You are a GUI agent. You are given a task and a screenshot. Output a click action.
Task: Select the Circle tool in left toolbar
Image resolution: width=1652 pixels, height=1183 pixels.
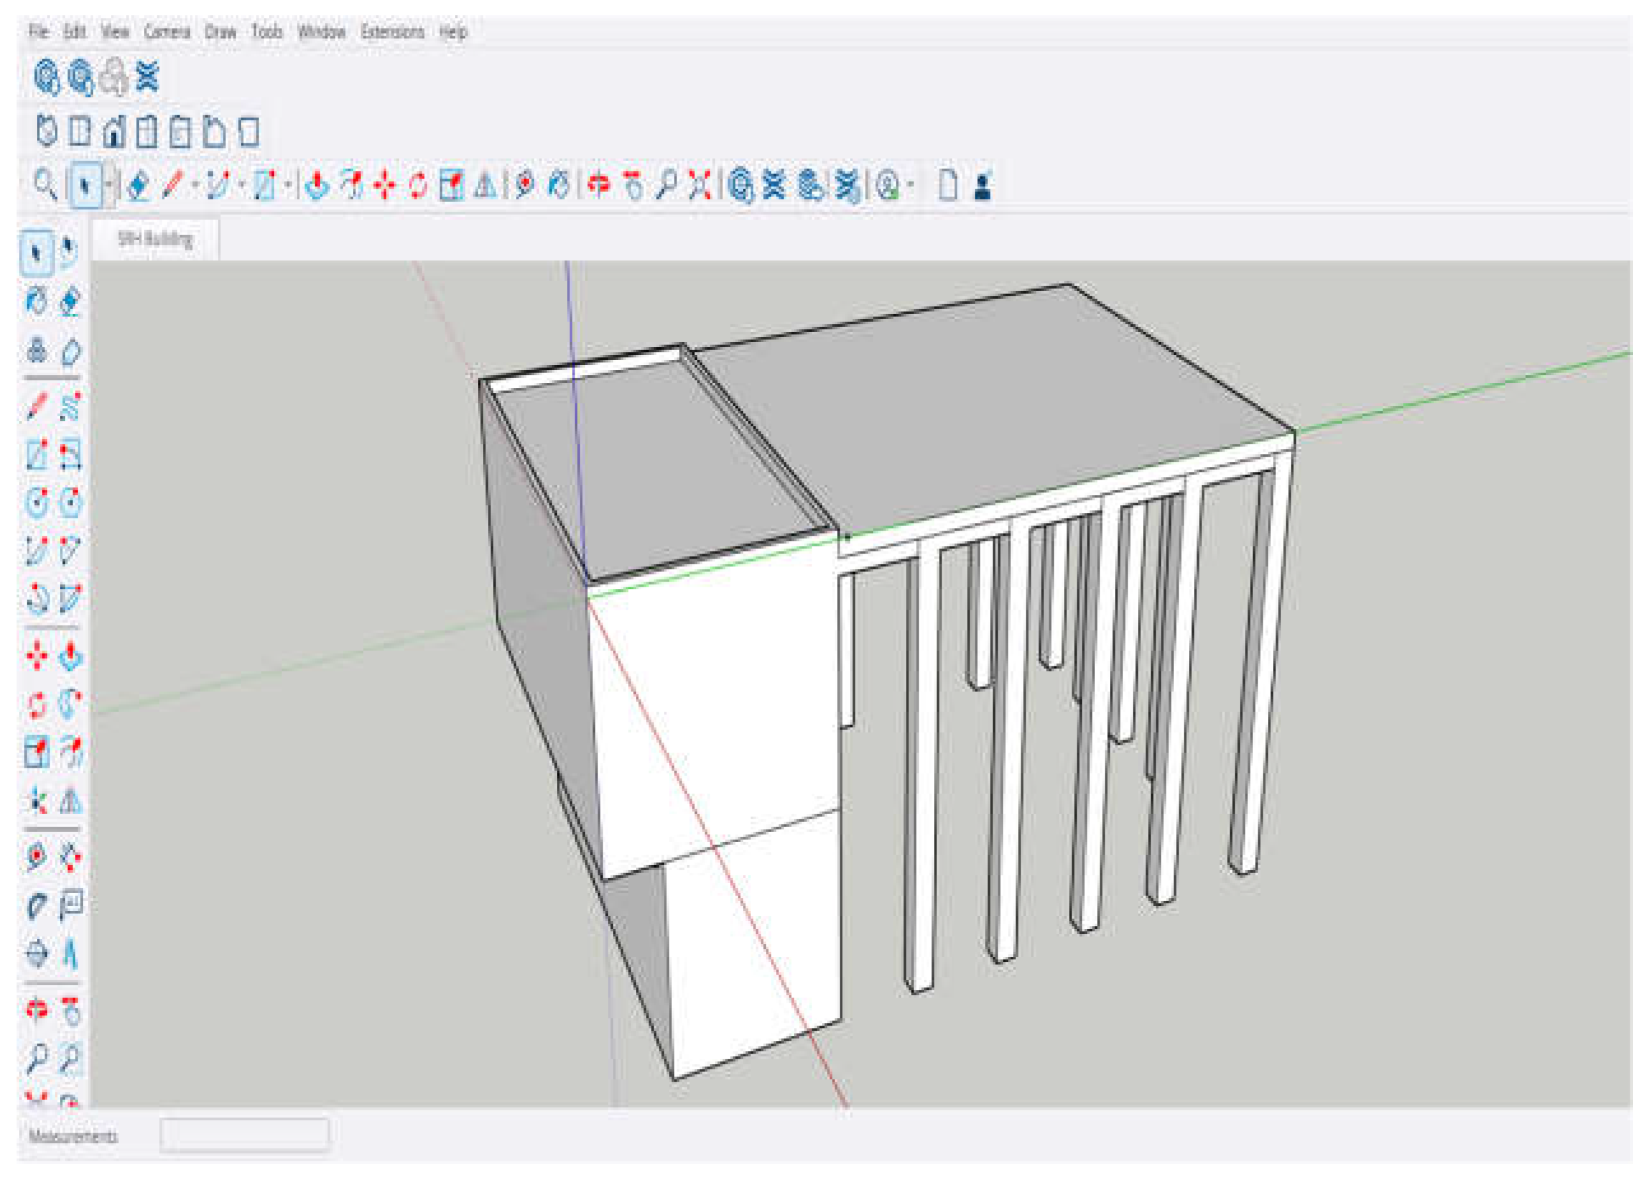tap(36, 503)
